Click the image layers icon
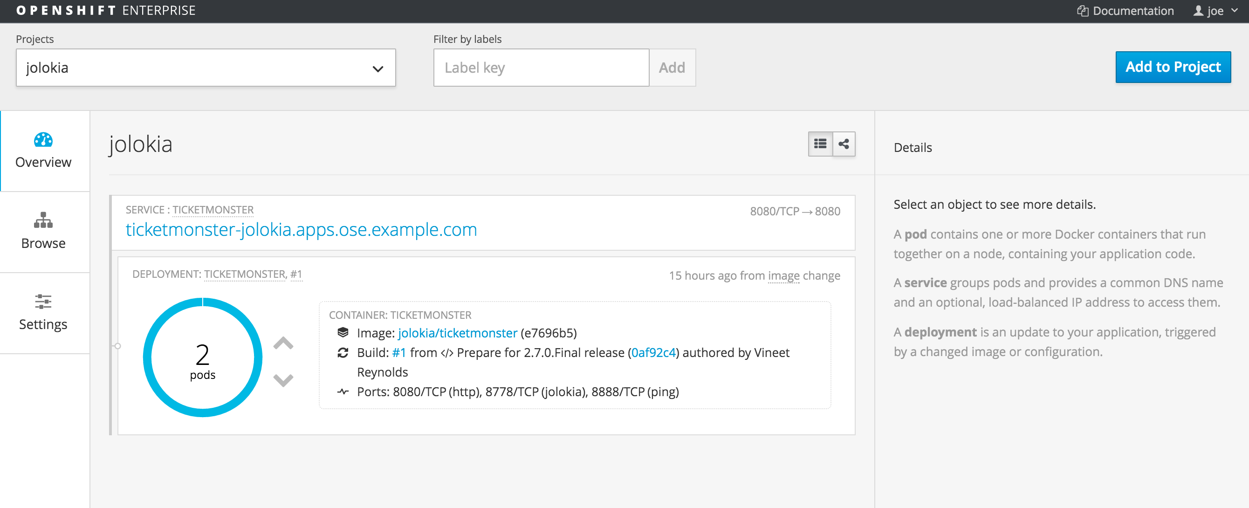Image resolution: width=1249 pixels, height=508 pixels. [x=343, y=332]
